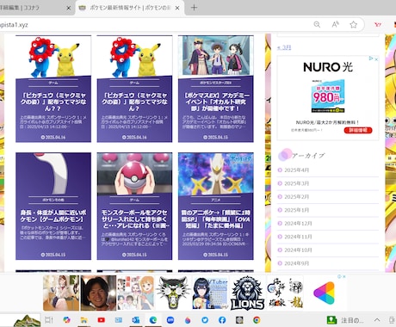The height and width of the screenshot is (327, 396).
Task: Open 身長・体重が人間に近いポケモン article
Action: point(53,206)
